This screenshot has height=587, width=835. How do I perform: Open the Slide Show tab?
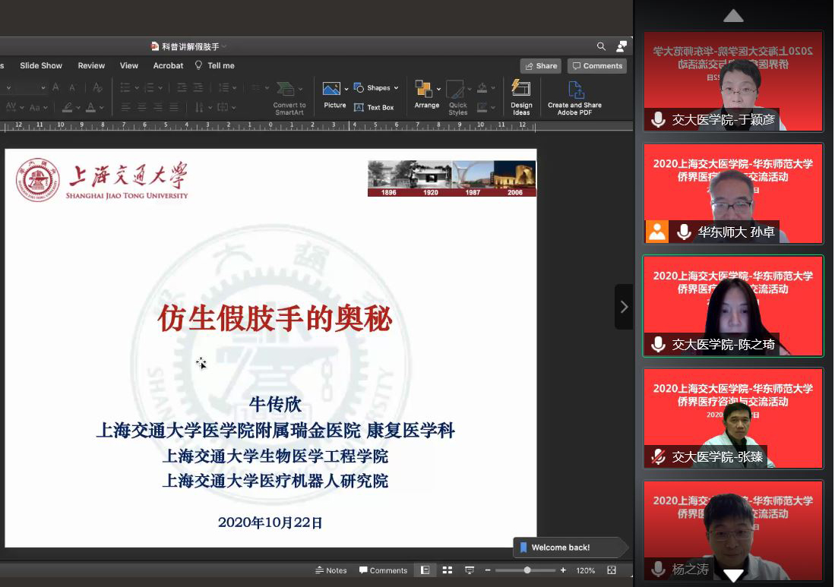[x=41, y=65]
